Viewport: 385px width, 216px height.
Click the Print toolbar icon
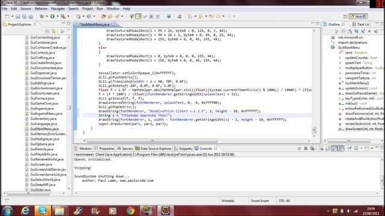[31, 16]
